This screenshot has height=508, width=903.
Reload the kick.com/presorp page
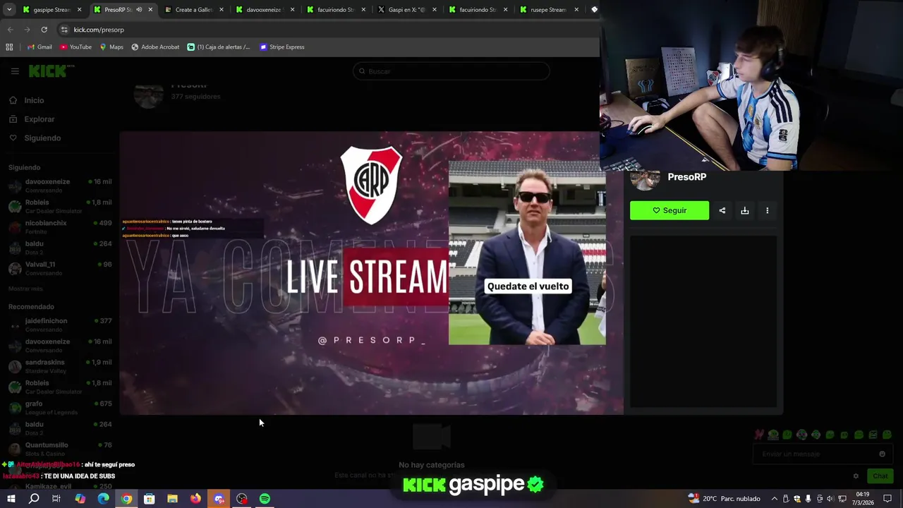44,30
